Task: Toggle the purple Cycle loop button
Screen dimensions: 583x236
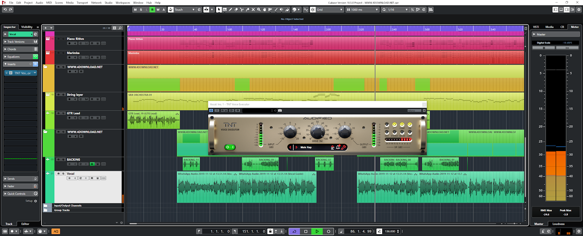Action: 294,231
